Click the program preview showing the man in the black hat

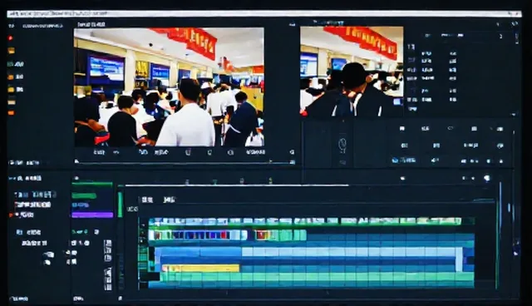(352, 72)
